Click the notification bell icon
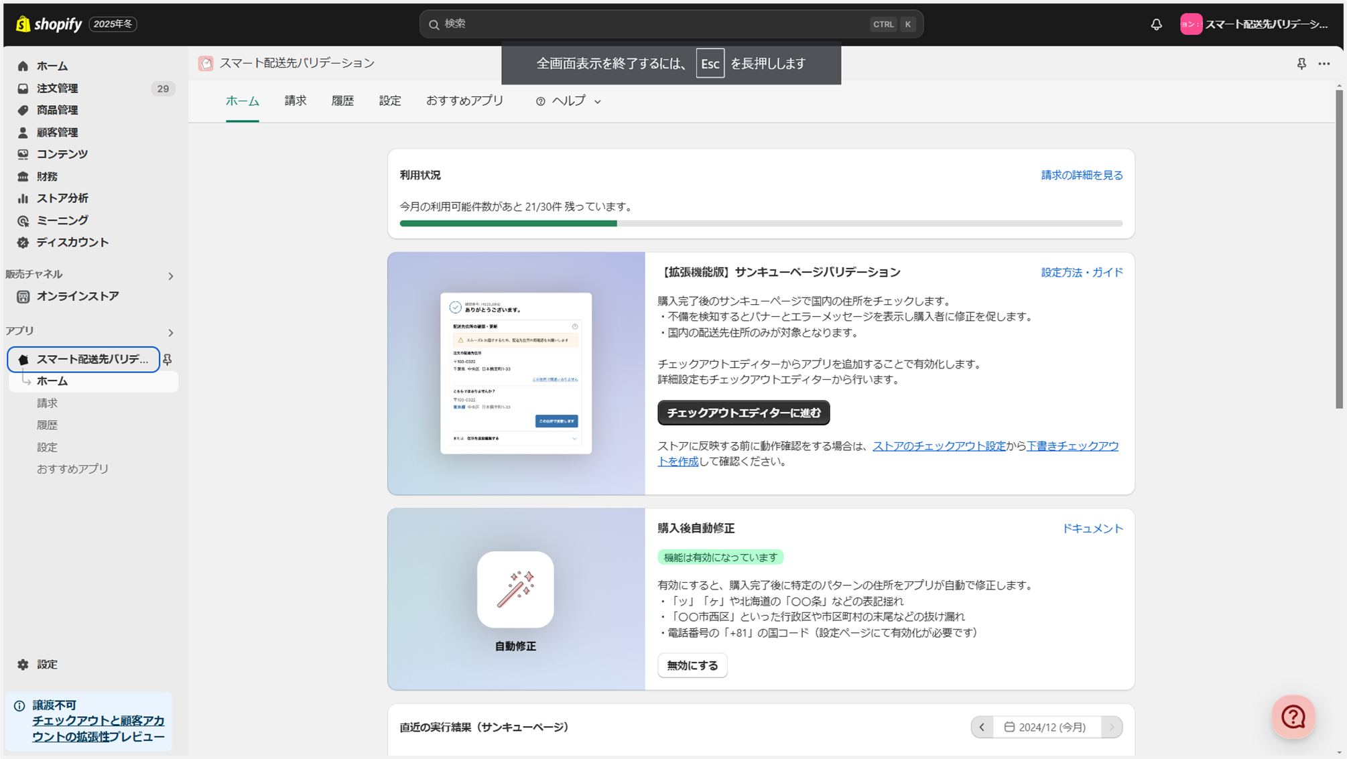The width and height of the screenshot is (1347, 759). pos(1156,25)
